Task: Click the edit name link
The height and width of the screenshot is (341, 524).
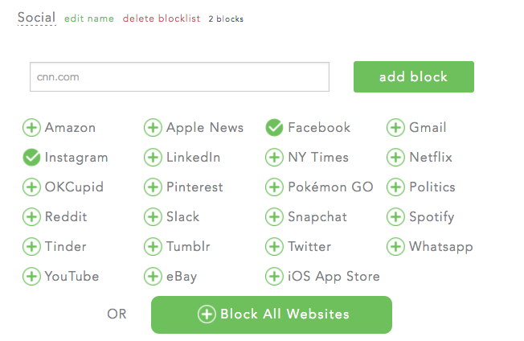Action: (89, 18)
